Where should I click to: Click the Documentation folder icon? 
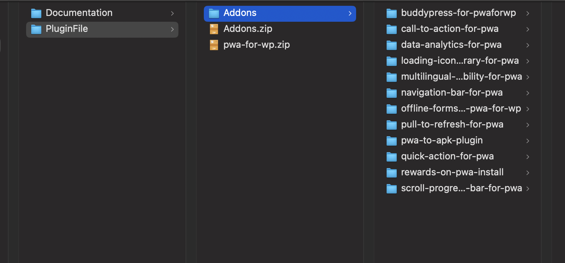click(x=36, y=13)
